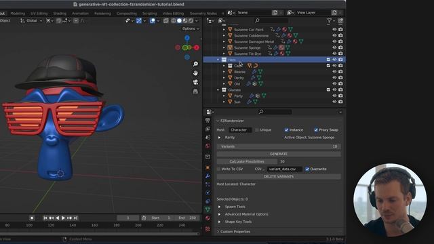The image size is (434, 244).
Task: Open the Material properties tab icon
Action: click(x=208, y=218)
